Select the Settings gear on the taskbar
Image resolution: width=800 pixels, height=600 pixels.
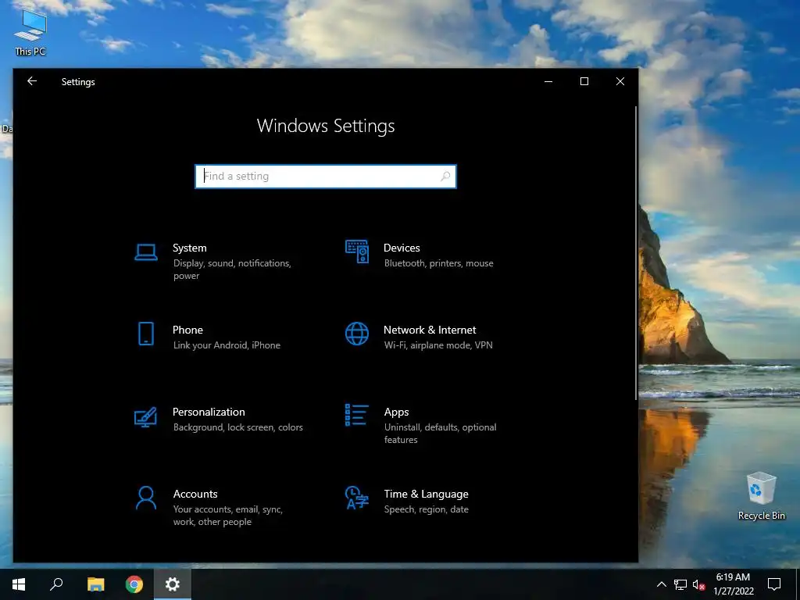[173, 584]
